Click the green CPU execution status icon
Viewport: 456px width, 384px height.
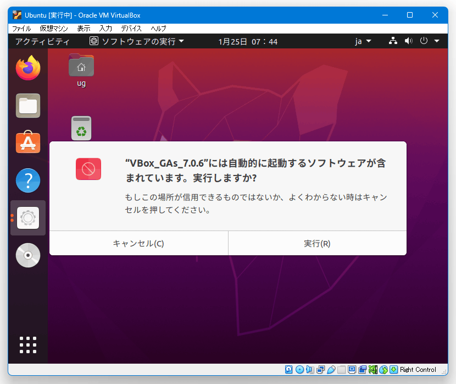point(373,370)
